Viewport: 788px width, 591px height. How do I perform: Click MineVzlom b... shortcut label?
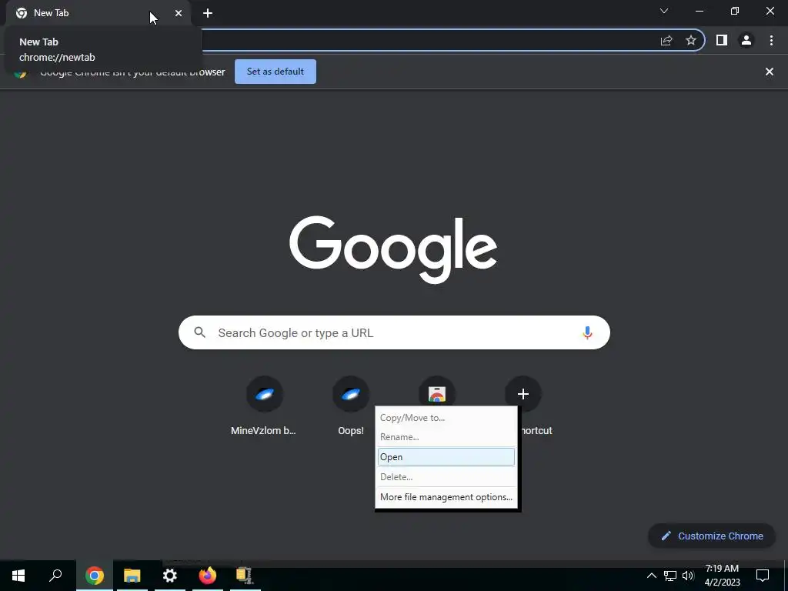pyautogui.click(x=263, y=431)
